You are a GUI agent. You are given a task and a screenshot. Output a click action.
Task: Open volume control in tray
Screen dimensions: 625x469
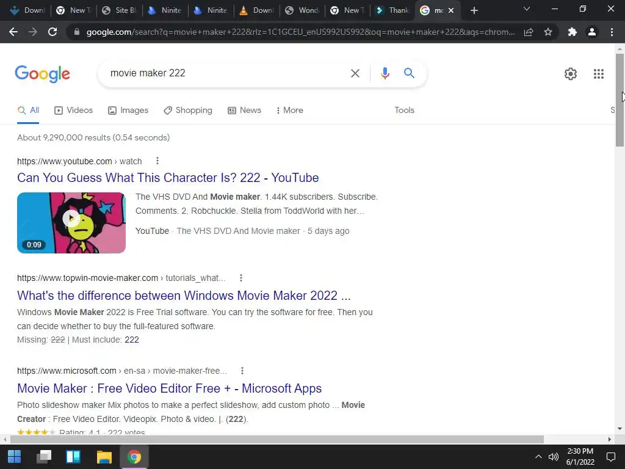(553, 457)
